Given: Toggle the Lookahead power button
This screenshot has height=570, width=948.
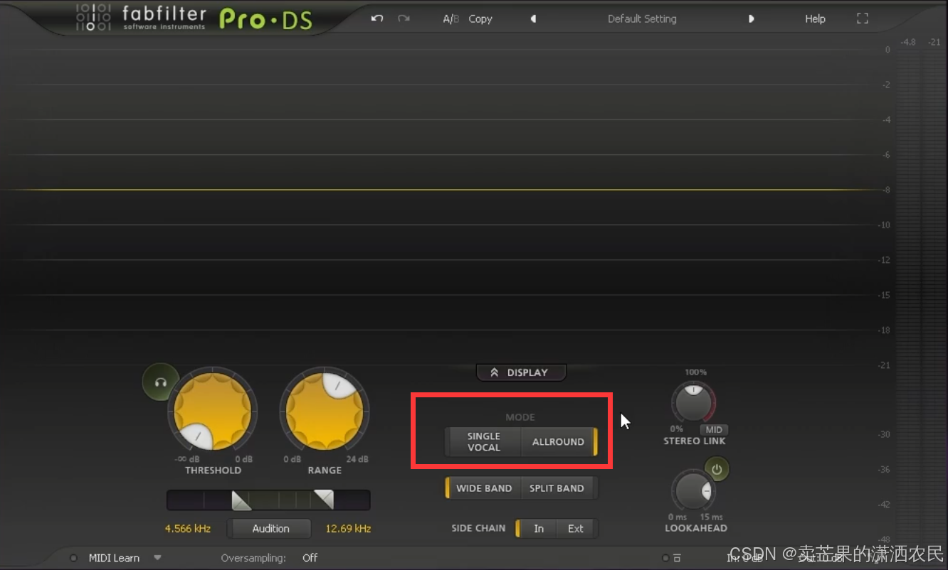Looking at the screenshot, I should [717, 470].
